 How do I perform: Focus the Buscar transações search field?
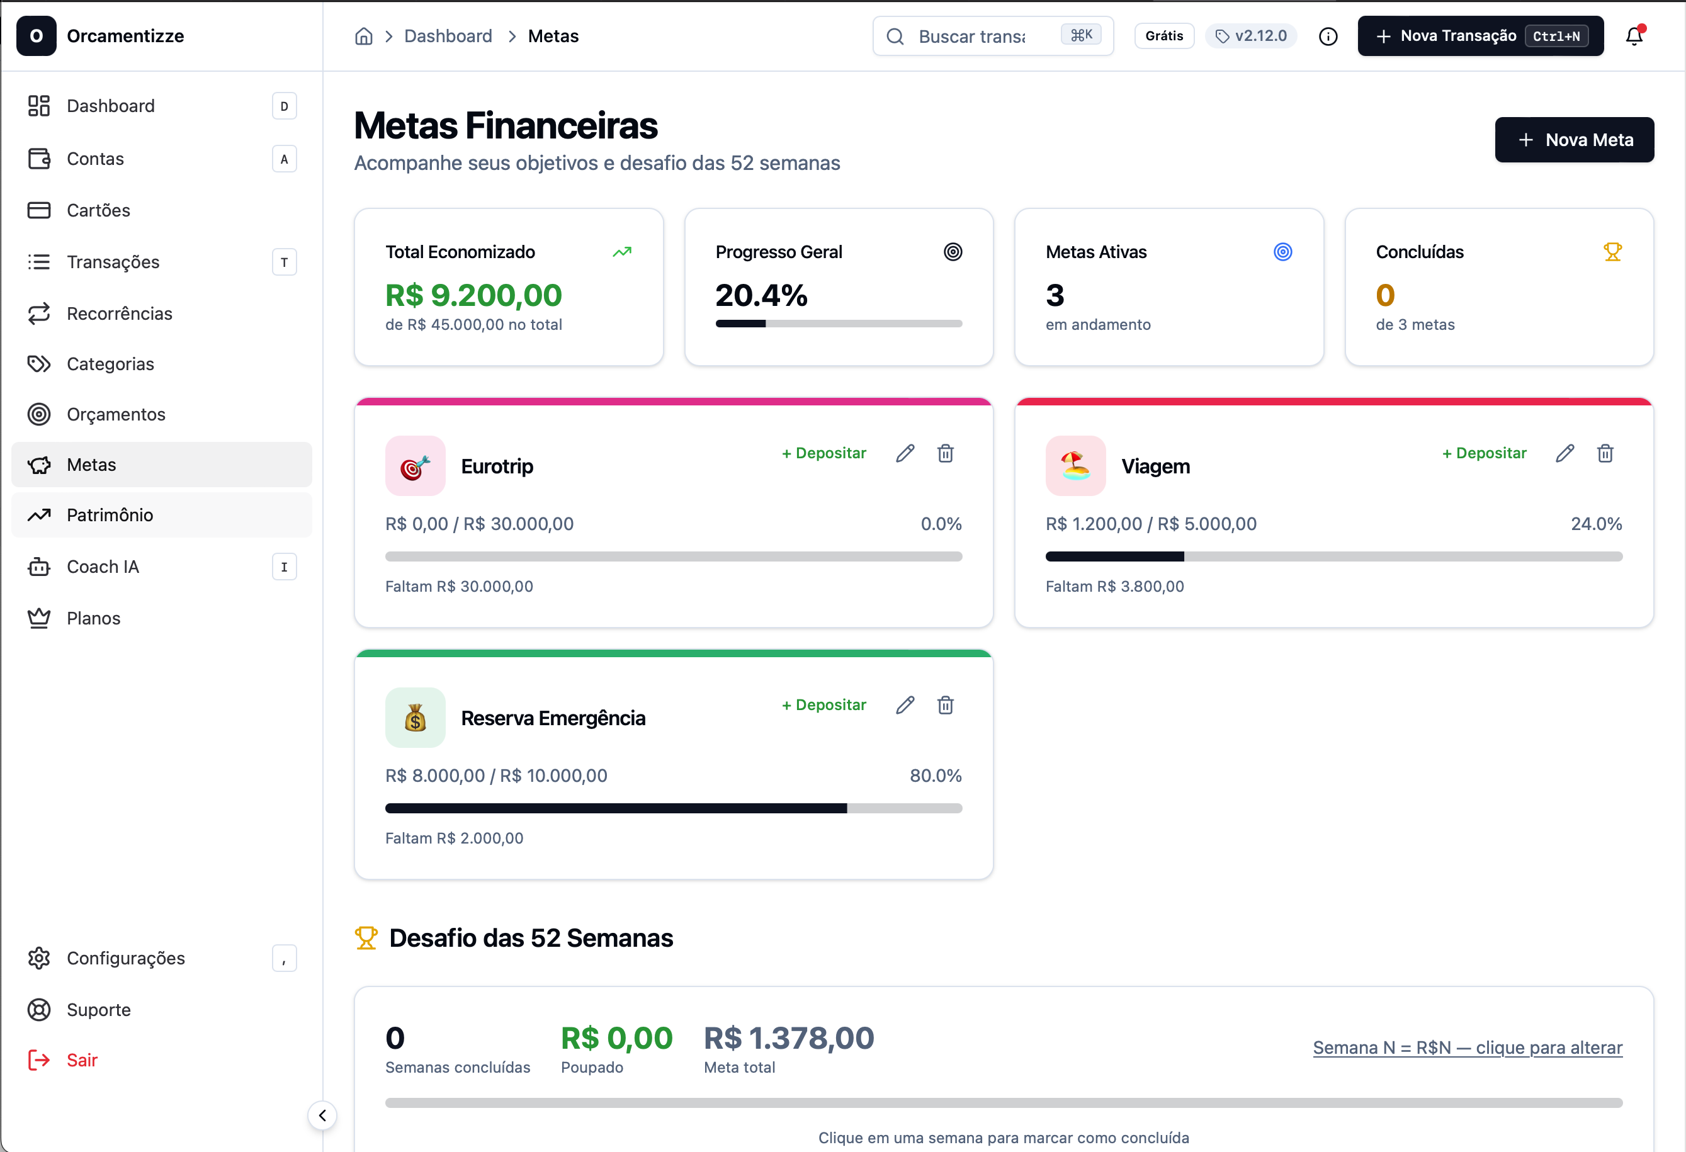click(x=972, y=37)
